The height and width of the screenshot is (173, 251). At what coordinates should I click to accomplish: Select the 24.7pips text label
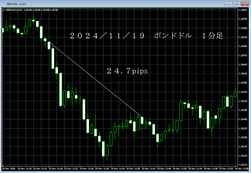127,71
